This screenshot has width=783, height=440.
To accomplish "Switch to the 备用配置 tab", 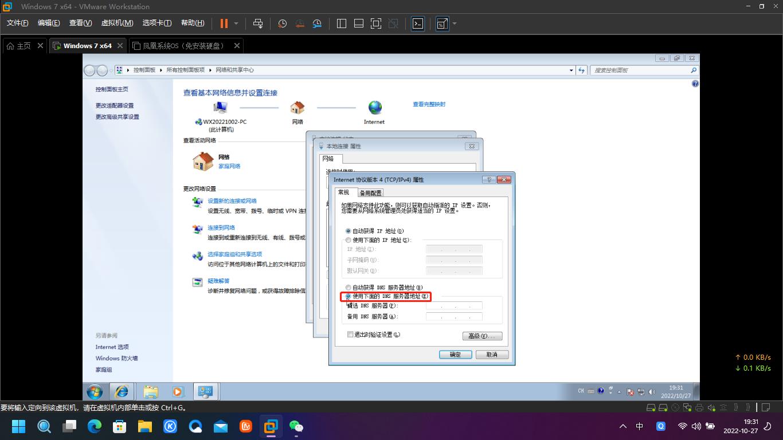I will [x=369, y=192].
